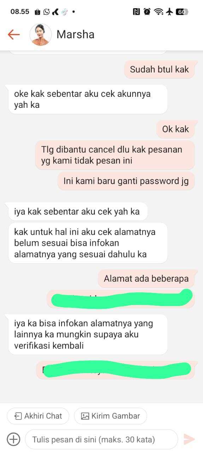Screen dimensions: 203x454
Task: Send message with the arrow icon
Action: coord(189,439)
